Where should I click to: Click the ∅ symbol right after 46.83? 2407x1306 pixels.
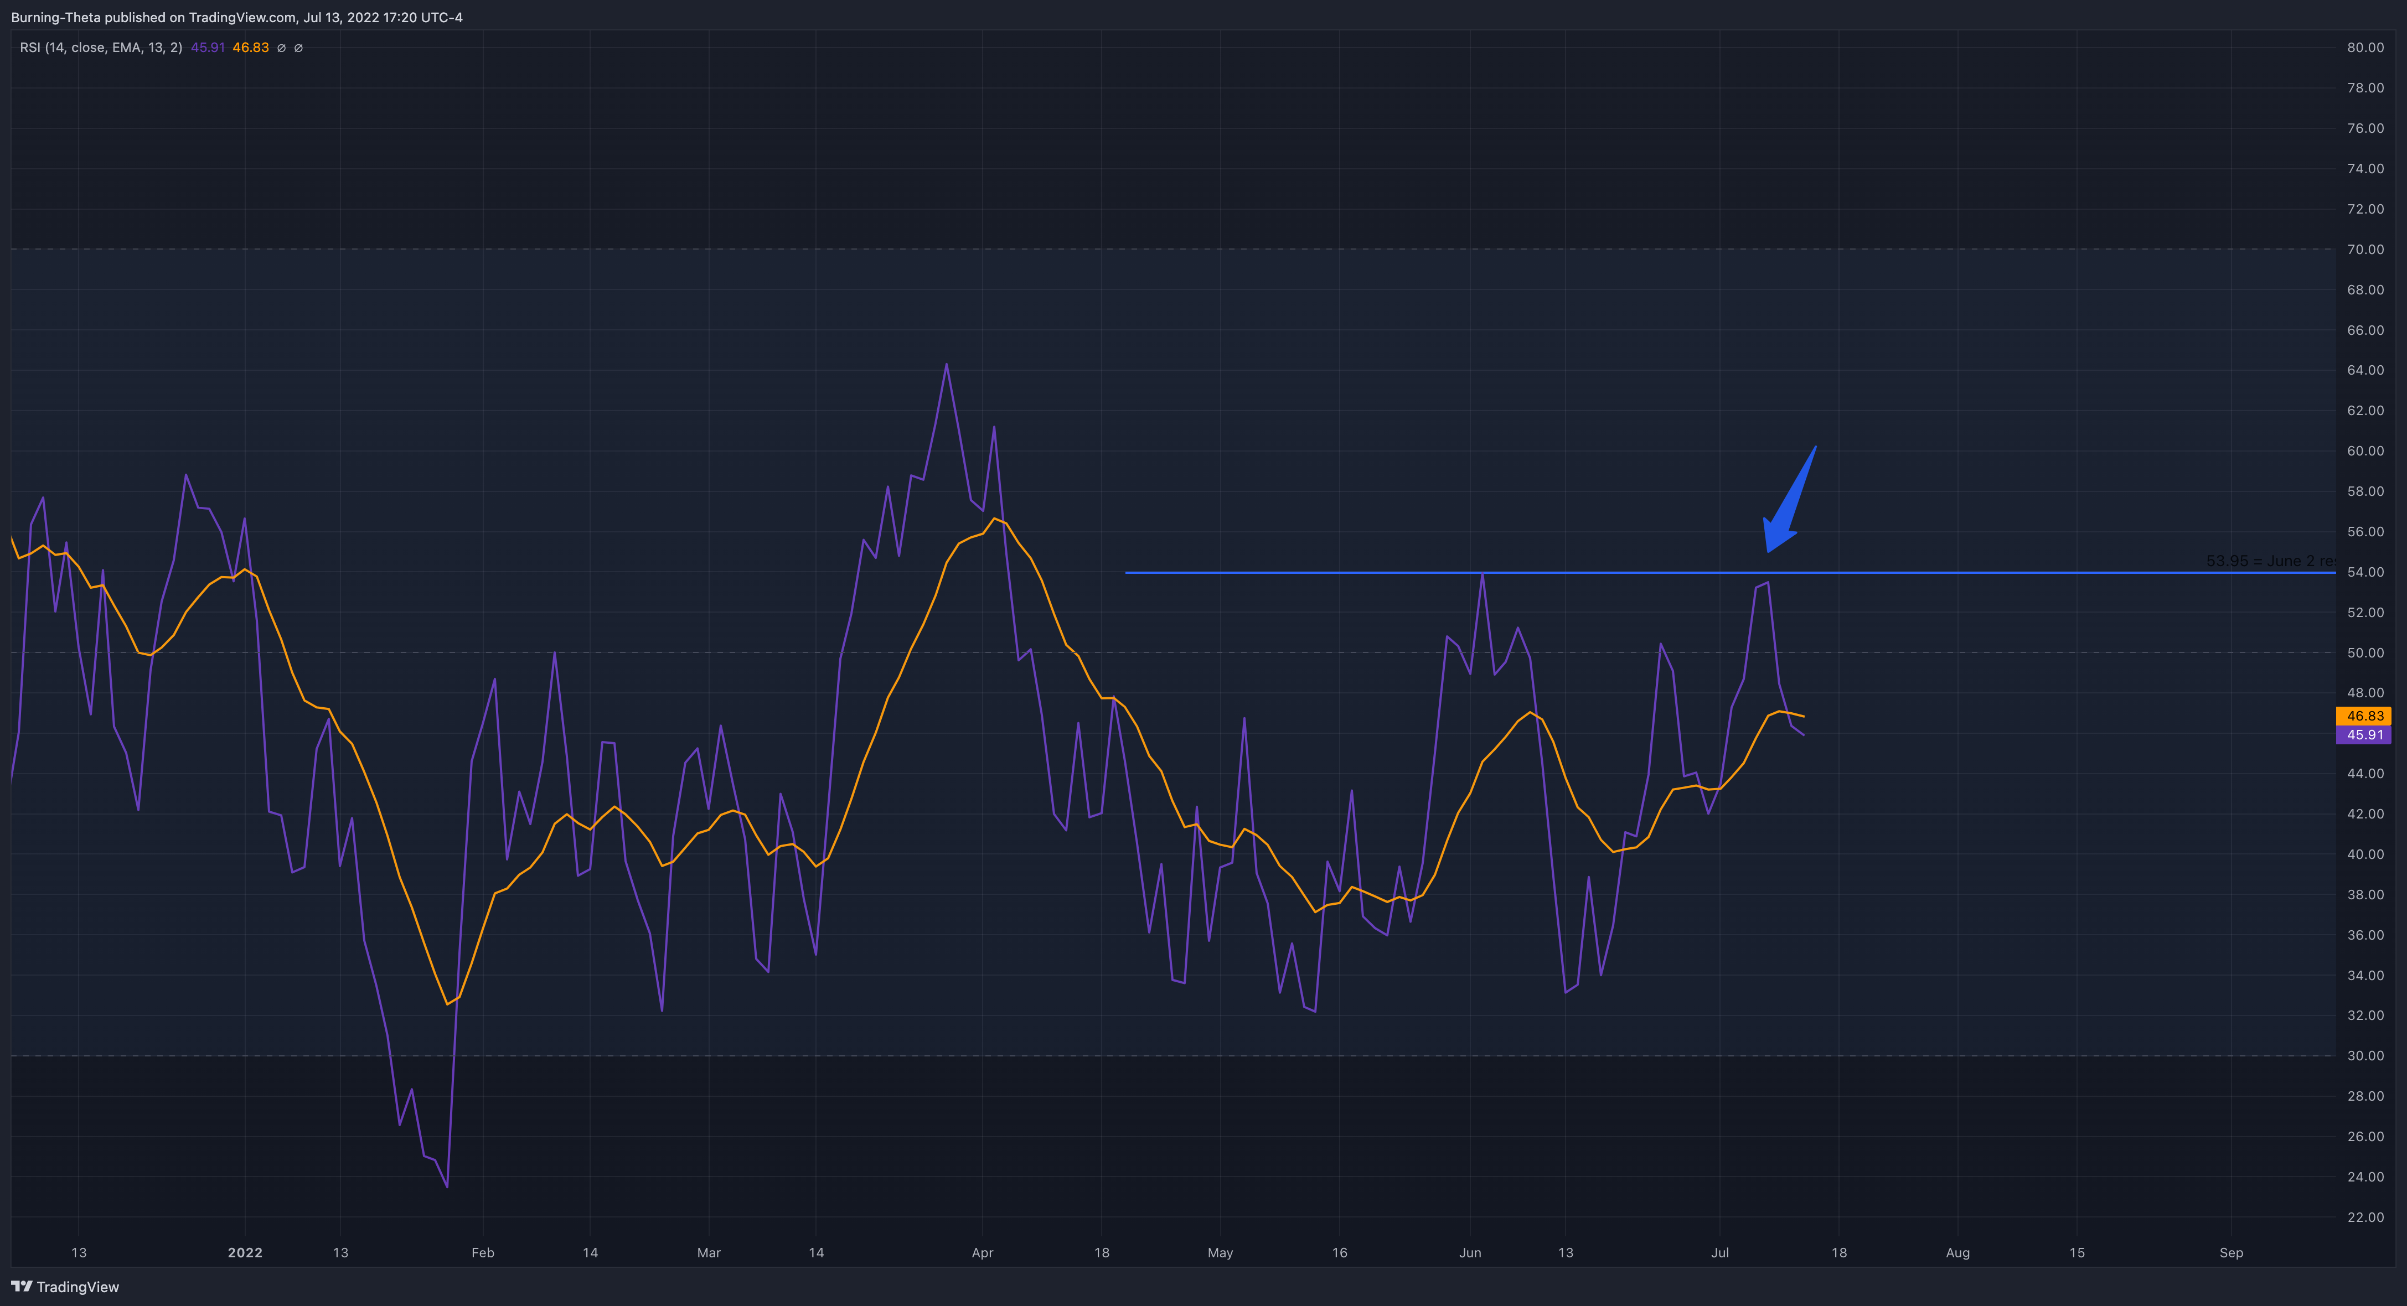click(281, 48)
